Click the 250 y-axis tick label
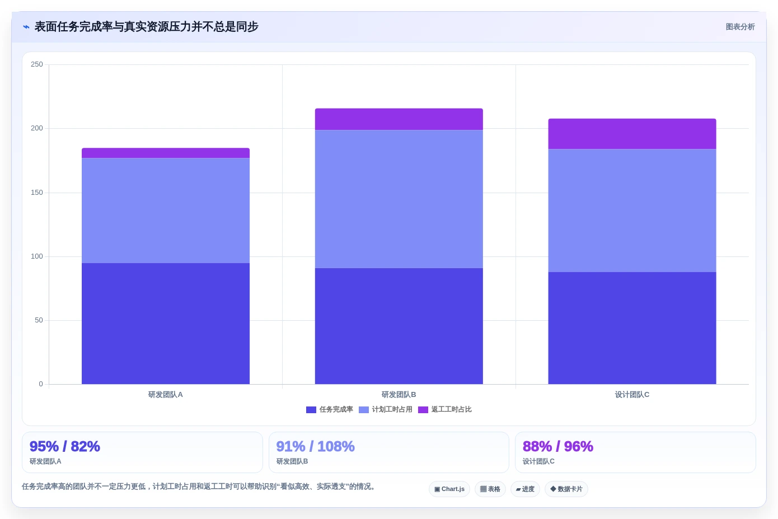This screenshot has width=778, height=519. 37,64
